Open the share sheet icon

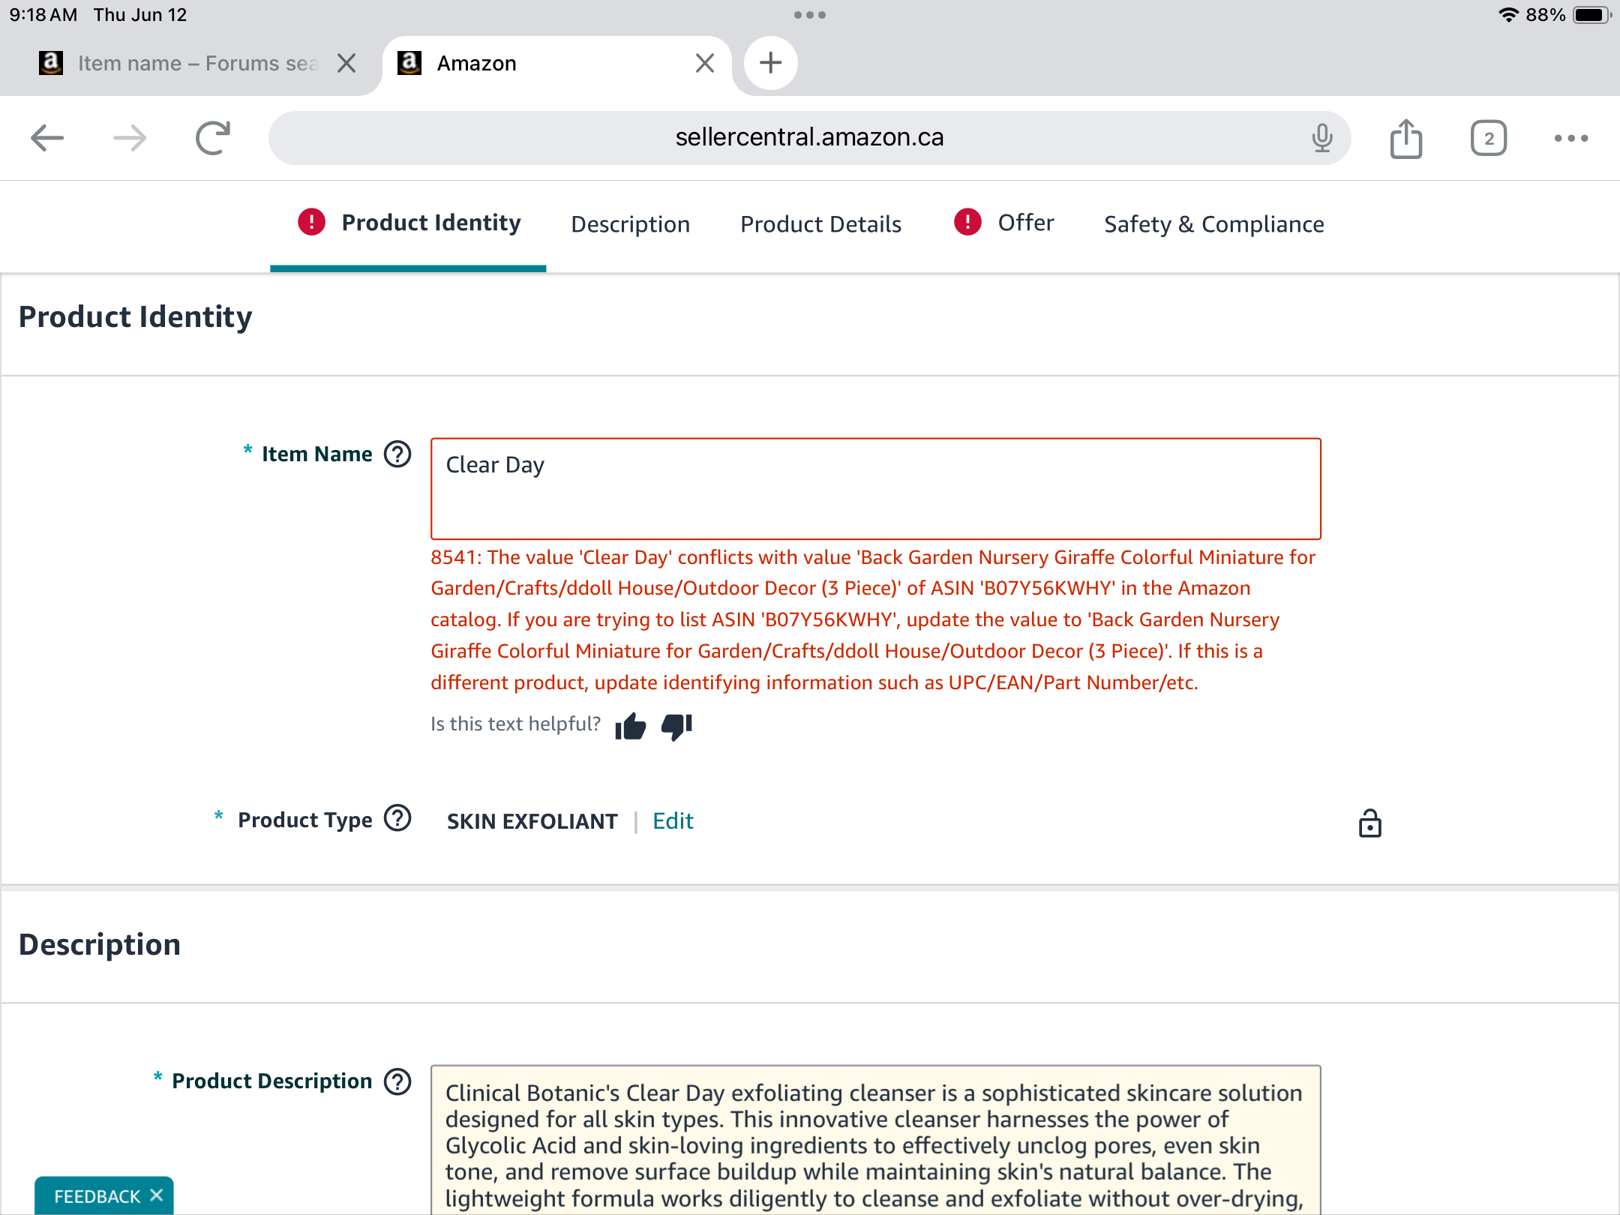coord(1406,138)
